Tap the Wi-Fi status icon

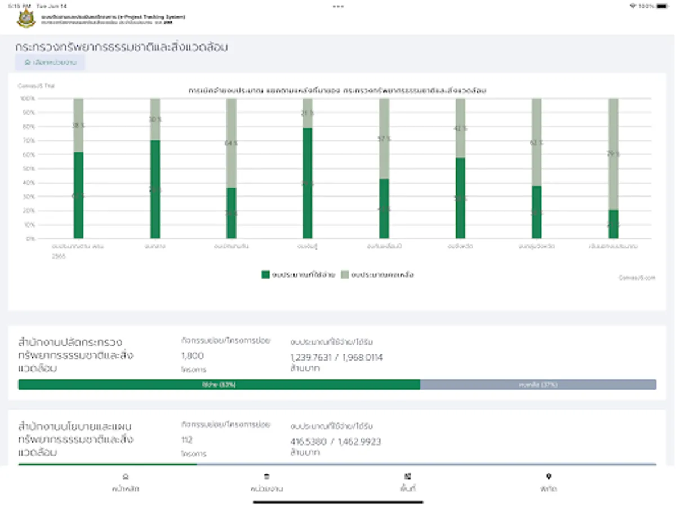pos(632,6)
